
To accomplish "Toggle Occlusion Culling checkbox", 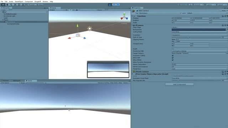I will pyautogui.click(x=172, y=55).
